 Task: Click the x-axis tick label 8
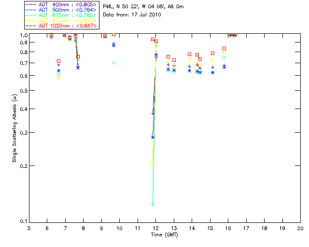click(x=84, y=228)
